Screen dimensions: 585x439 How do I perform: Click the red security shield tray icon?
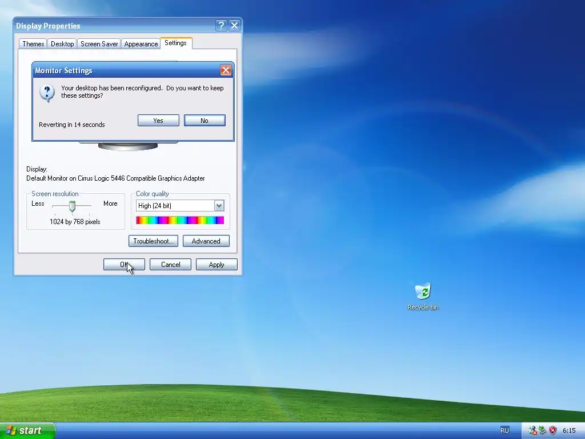pyautogui.click(x=552, y=430)
